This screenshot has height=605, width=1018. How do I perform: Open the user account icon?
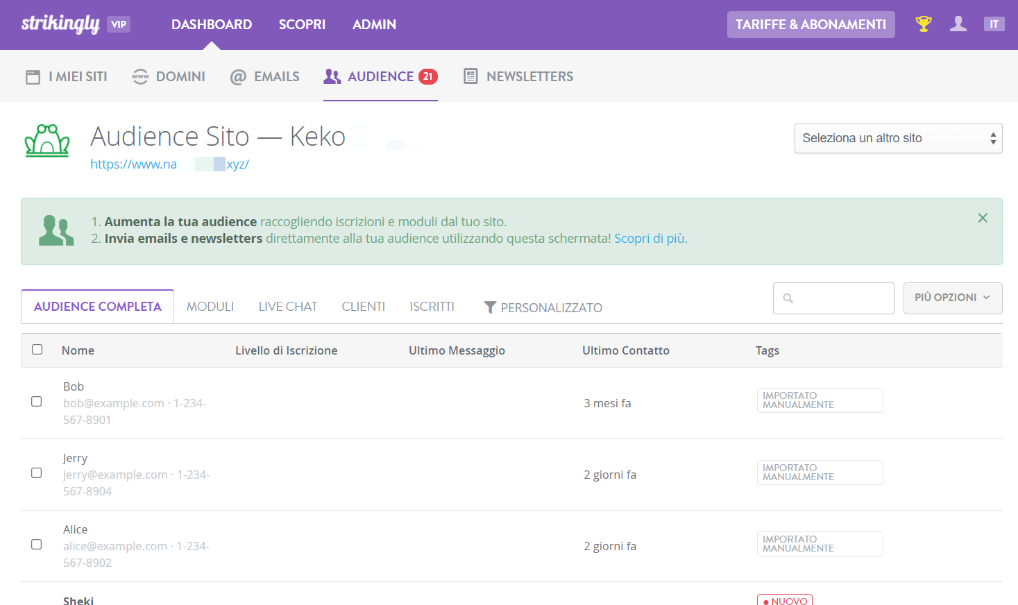coord(958,24)
